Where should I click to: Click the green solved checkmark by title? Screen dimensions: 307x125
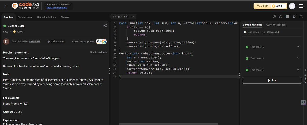point(5,26)
